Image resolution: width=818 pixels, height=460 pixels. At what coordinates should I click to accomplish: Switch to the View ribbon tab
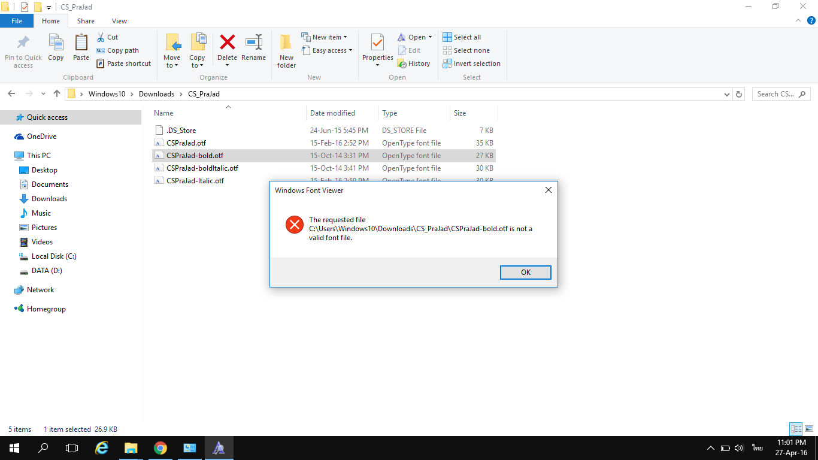tap(119, 21)
